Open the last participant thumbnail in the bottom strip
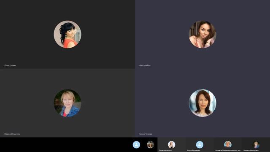The height and width of the screenshot is (152, 270). [256, 144]
